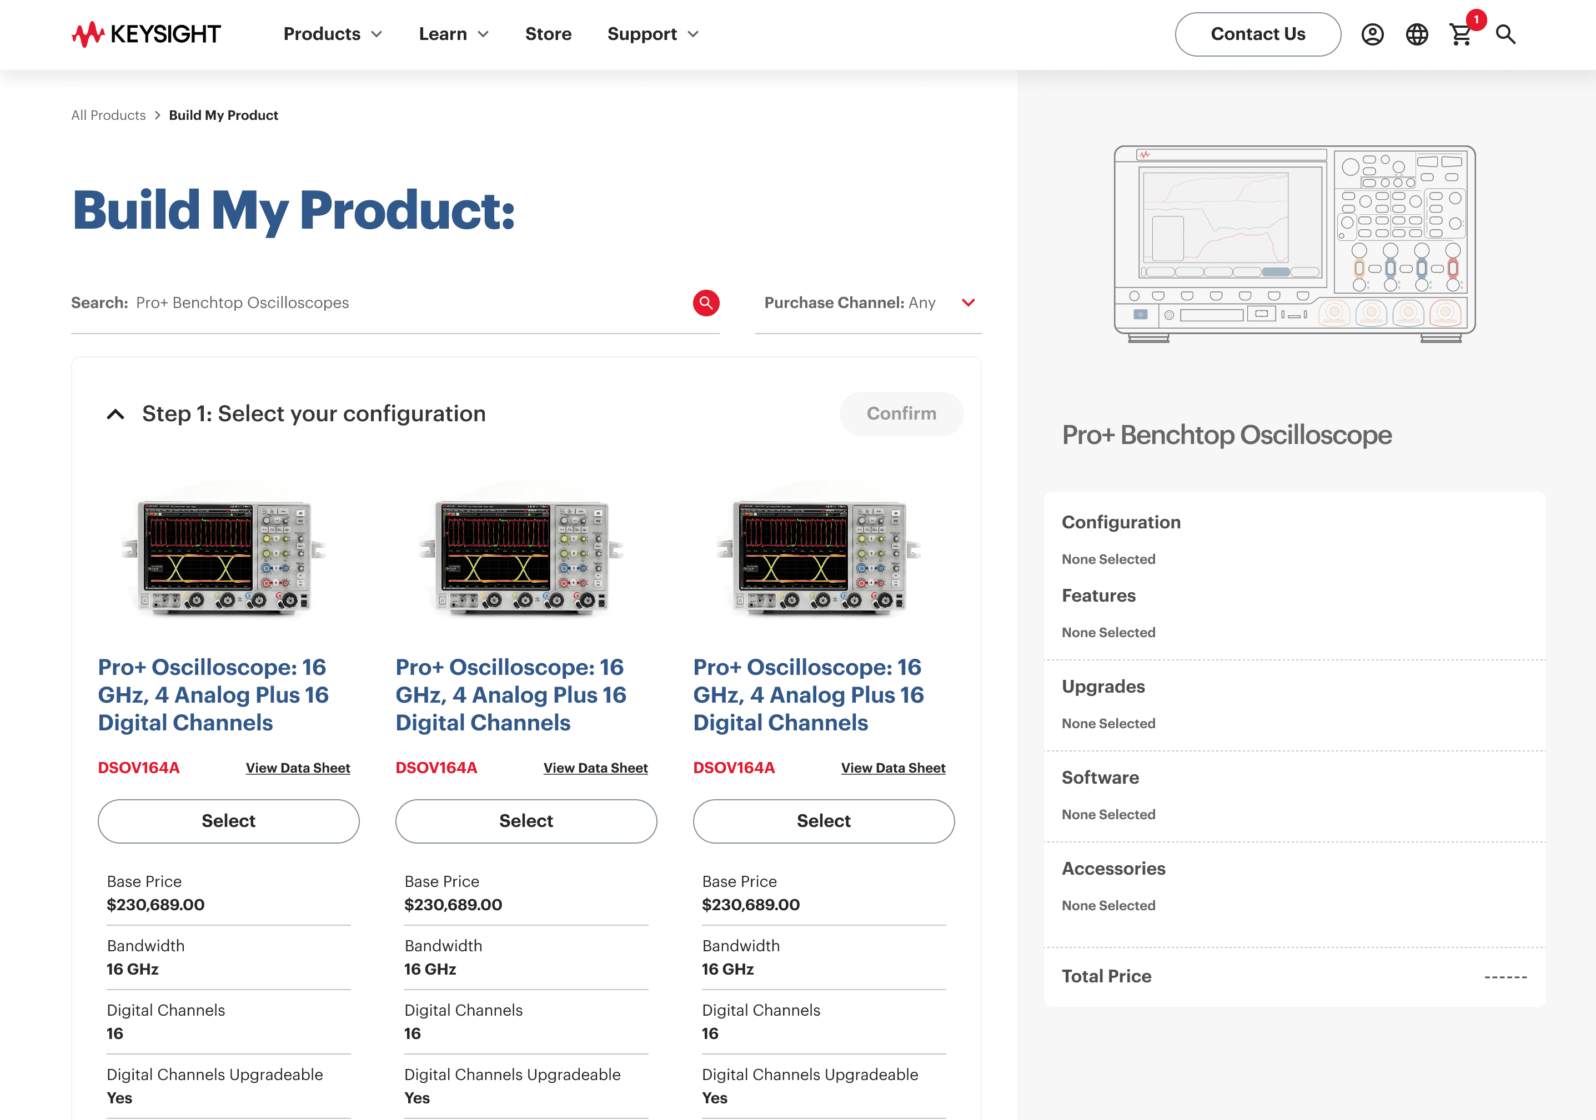The image size is (1596, 1120).
Task: Select the third DSOV164A oscilloscope
Action: point(824,820)
